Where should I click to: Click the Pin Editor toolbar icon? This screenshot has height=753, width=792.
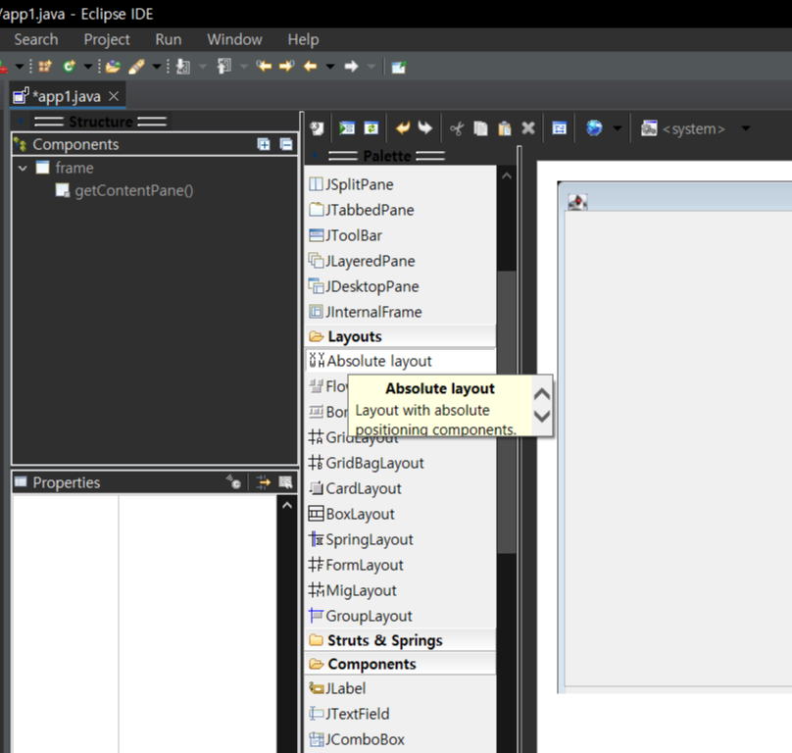(x=399, y=67)
